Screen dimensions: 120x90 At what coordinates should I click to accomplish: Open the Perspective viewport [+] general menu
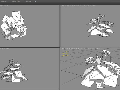(62, 49)
